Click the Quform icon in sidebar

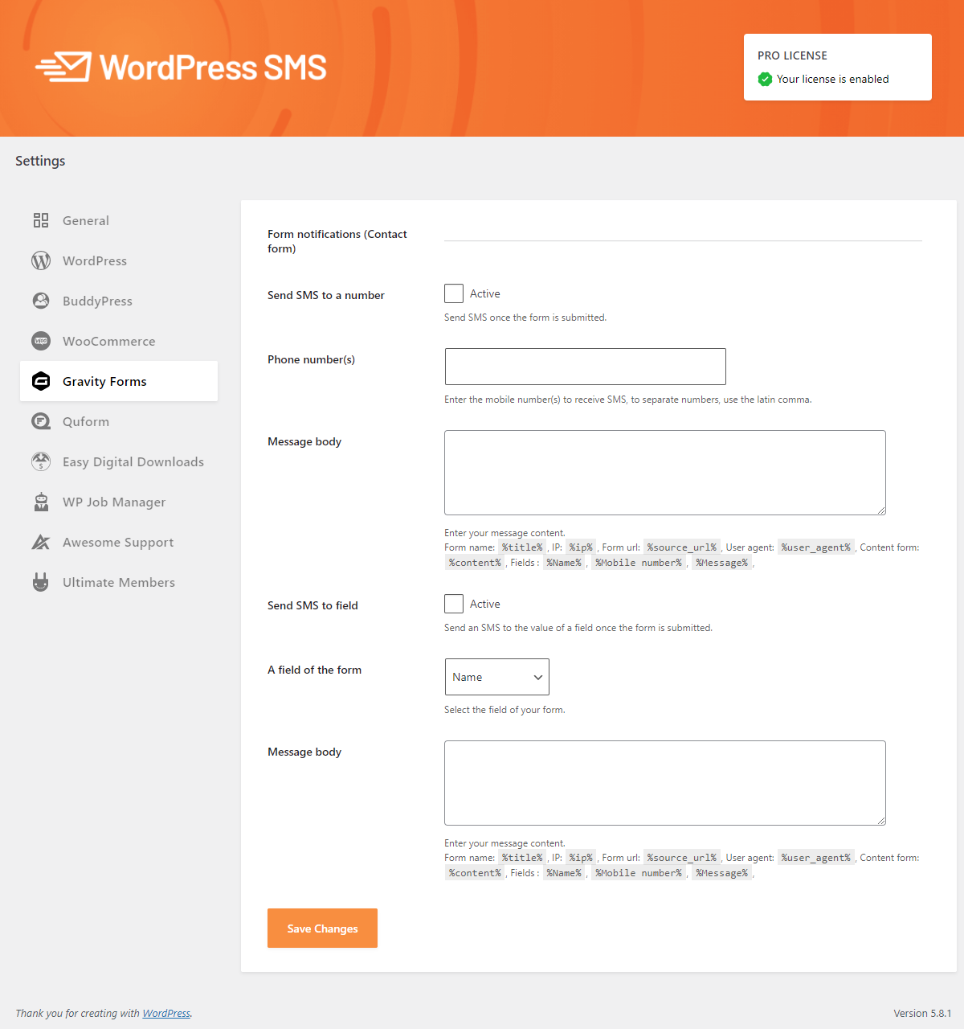[41, 421]
